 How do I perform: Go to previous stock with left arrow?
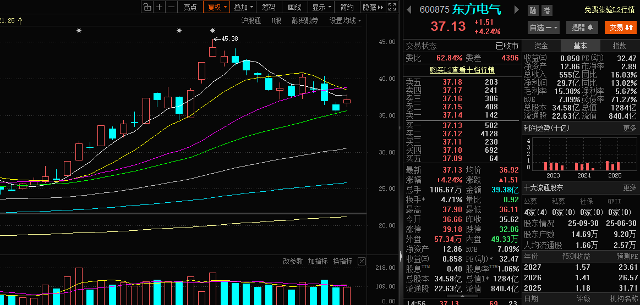(408, 9)
